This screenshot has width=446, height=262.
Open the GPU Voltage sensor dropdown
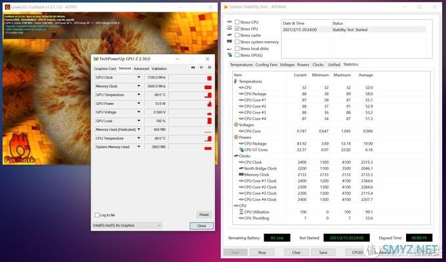pyautogui.click(x=139, y=112)
